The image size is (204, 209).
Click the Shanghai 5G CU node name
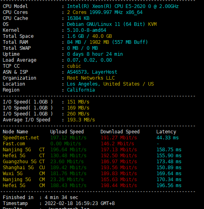tap(24, 168)
